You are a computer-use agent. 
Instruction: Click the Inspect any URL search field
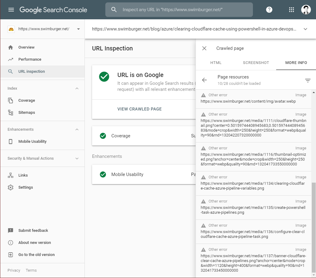[x=179, y=10]
